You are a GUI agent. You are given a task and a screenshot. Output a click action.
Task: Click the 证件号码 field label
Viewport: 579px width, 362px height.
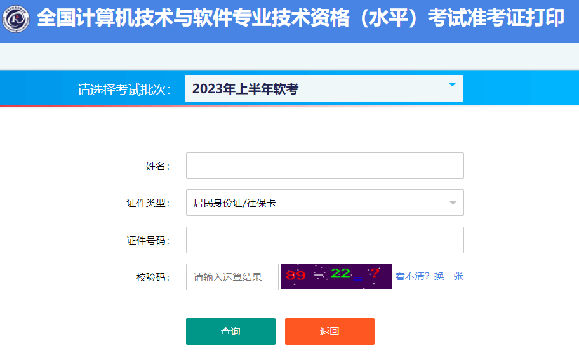click(148, 241)
